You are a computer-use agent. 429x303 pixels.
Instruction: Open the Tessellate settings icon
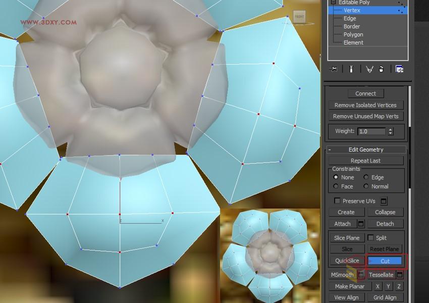400,275
